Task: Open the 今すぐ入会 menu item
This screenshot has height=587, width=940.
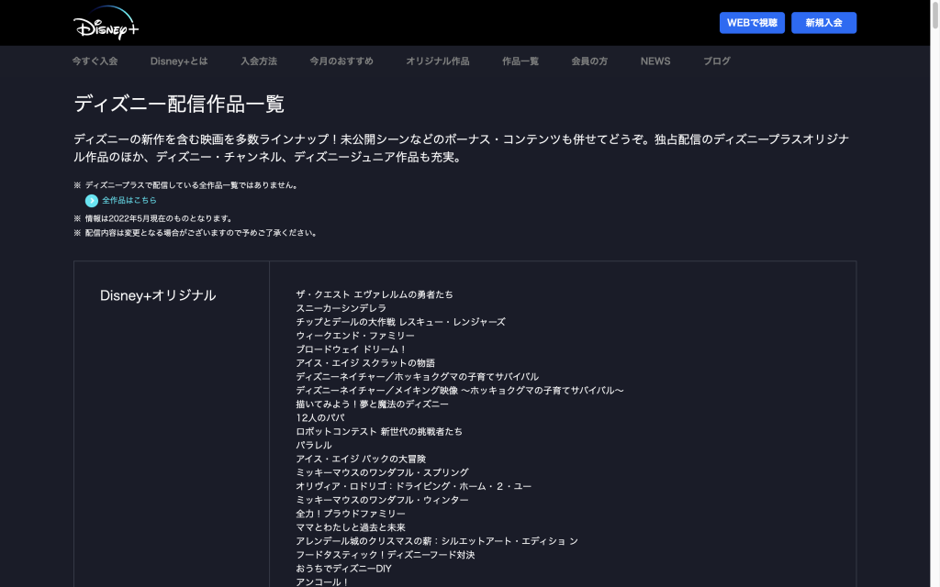Action: pos(95,61)
